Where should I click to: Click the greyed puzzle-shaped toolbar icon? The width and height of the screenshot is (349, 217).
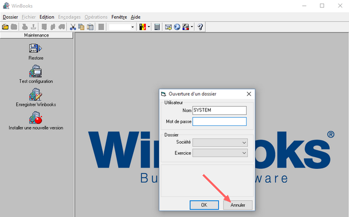coord(53,27)
